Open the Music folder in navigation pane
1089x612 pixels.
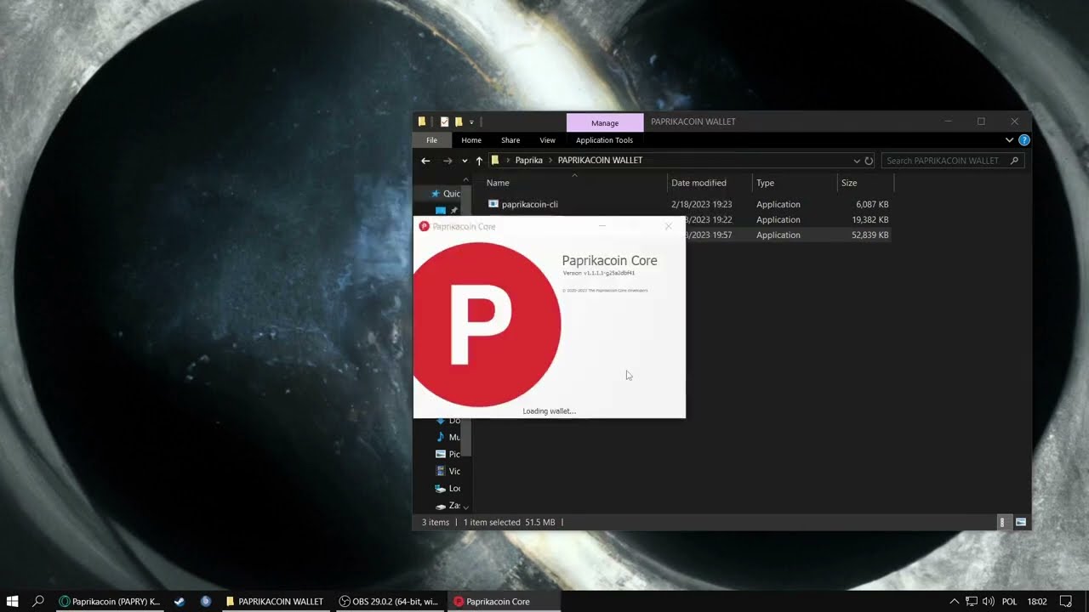448,437
